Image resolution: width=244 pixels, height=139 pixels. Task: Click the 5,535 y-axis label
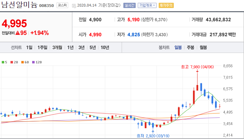228,100
